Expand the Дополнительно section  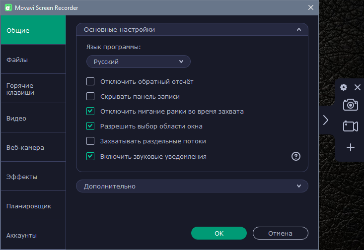click(x=192, y=186)
